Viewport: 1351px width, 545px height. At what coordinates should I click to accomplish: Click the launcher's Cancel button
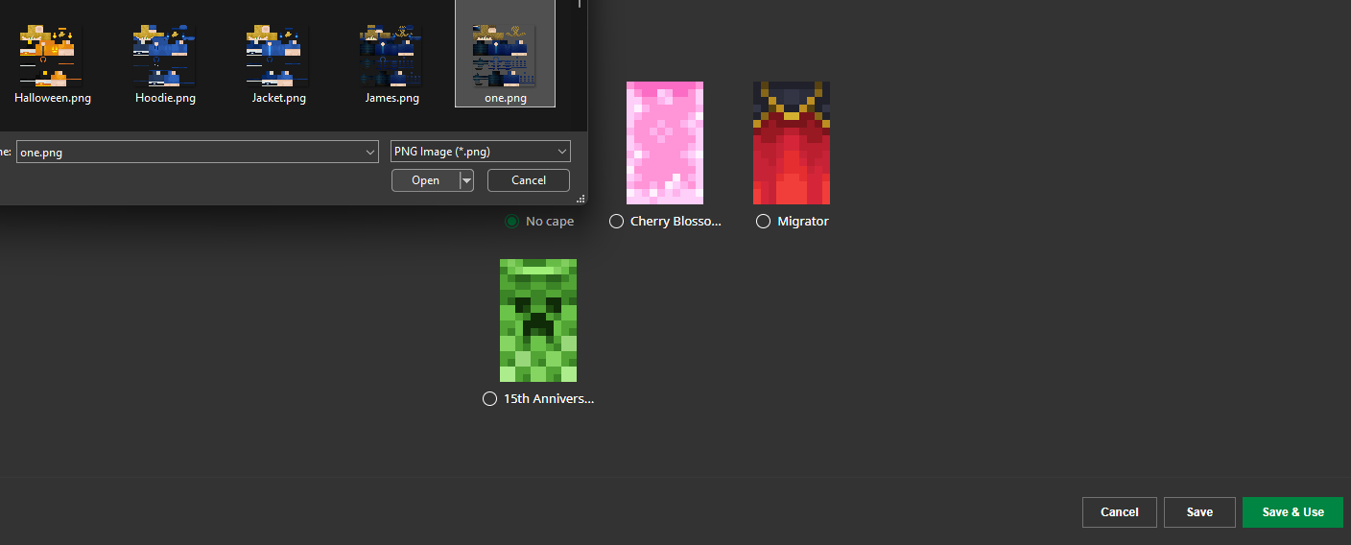[x=1120, y=512]
